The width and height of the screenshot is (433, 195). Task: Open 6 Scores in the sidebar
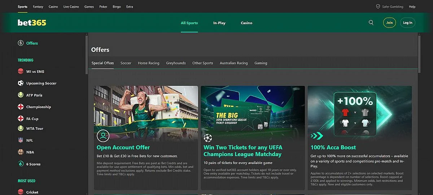(34, 164)
